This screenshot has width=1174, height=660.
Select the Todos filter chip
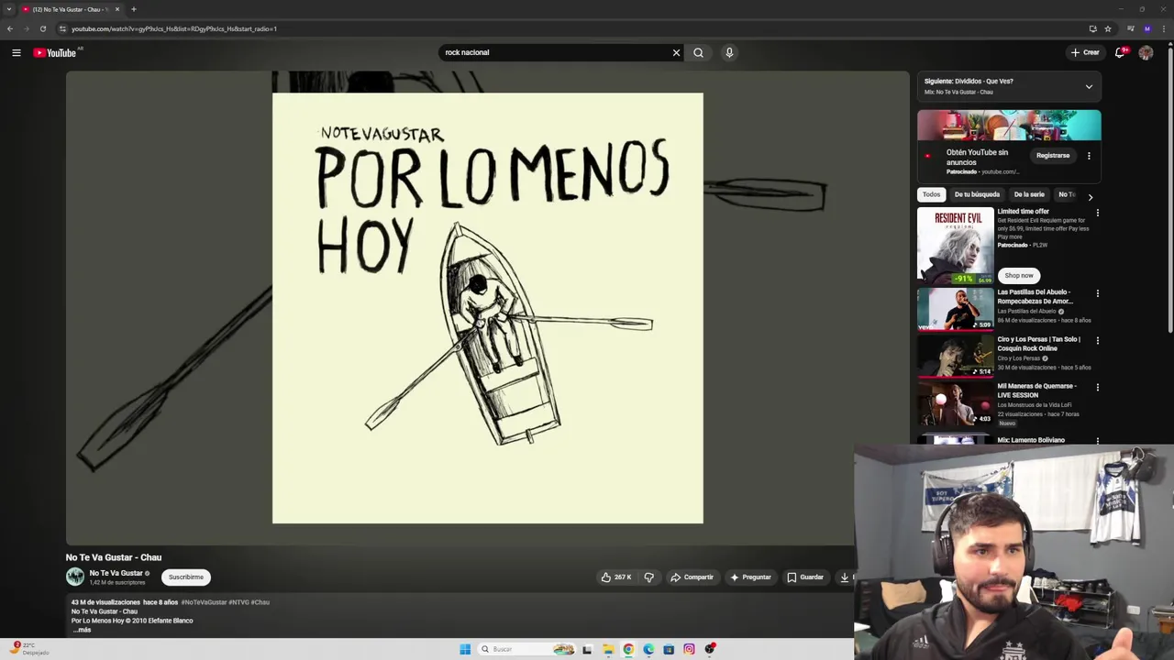(x=931, y=194)
